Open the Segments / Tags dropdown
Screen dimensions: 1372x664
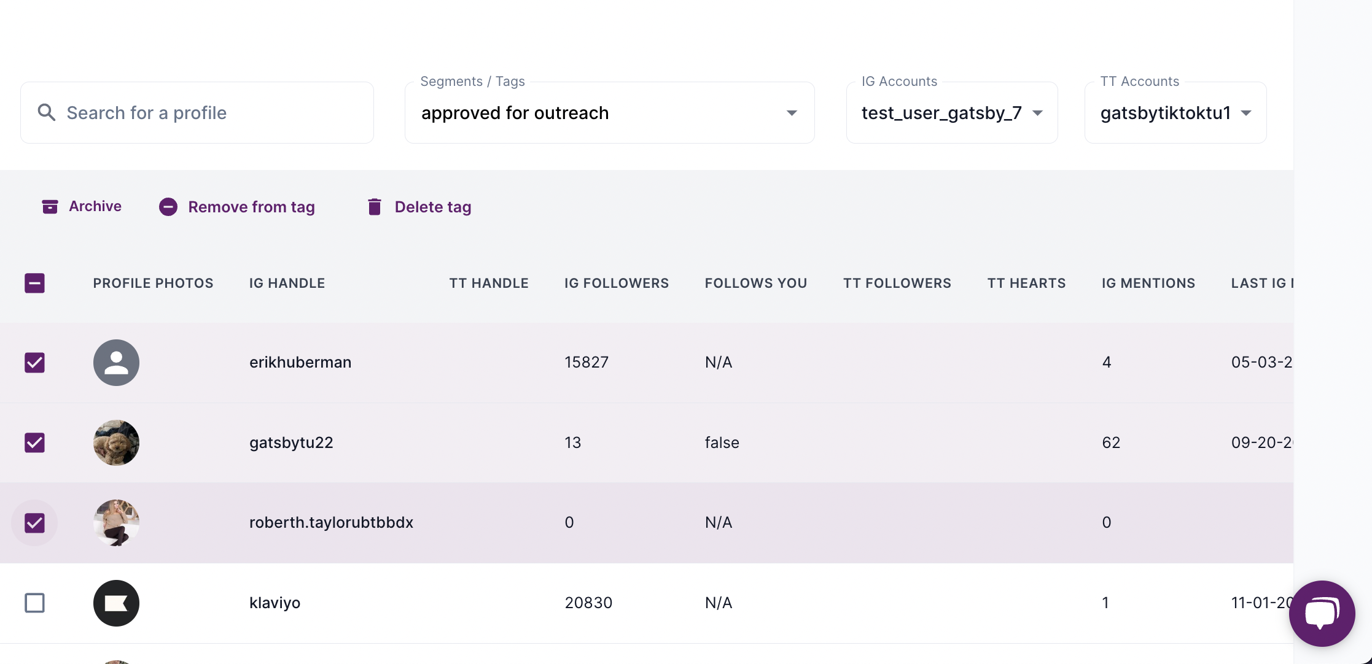coord(610,113)
